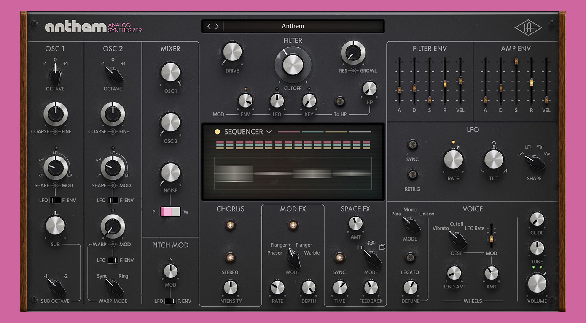Click the OSC 1 Octave switch
This screenshot has height=323, width=586.
click(55, 74)
